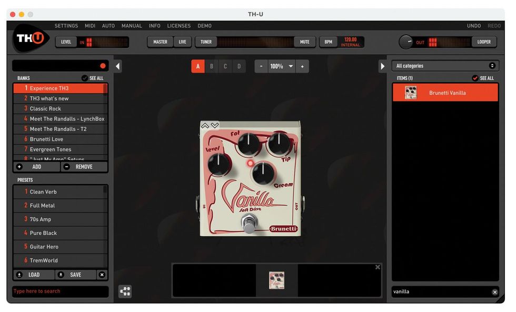Collapse the left panel with the arrow
The width and height of the screenshot is (516, 312).
[118, 66]
